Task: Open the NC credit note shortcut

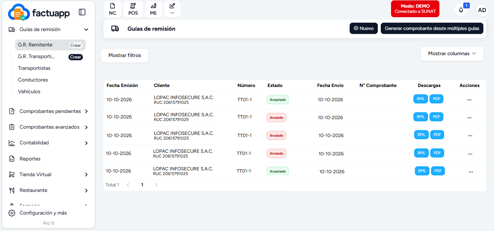Action: point(113,9)
